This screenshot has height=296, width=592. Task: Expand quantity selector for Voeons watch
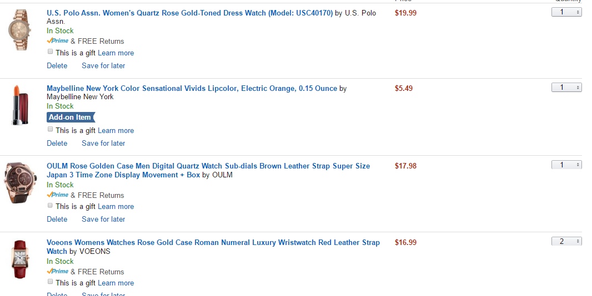click(566, 242)
